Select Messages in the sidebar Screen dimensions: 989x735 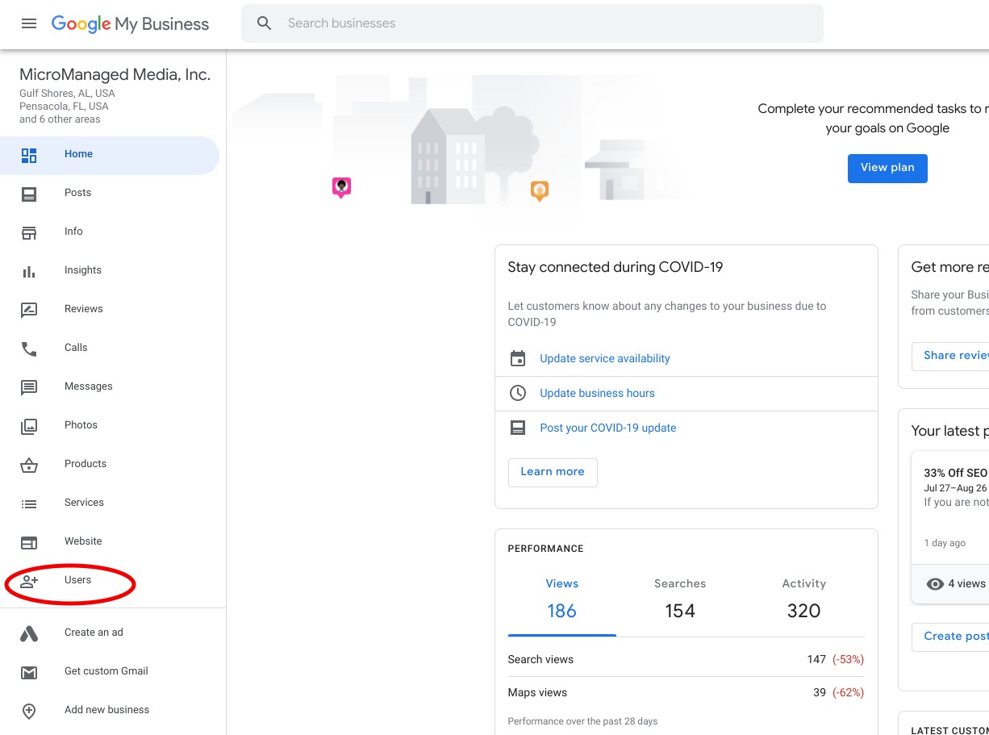pos(110,386)
